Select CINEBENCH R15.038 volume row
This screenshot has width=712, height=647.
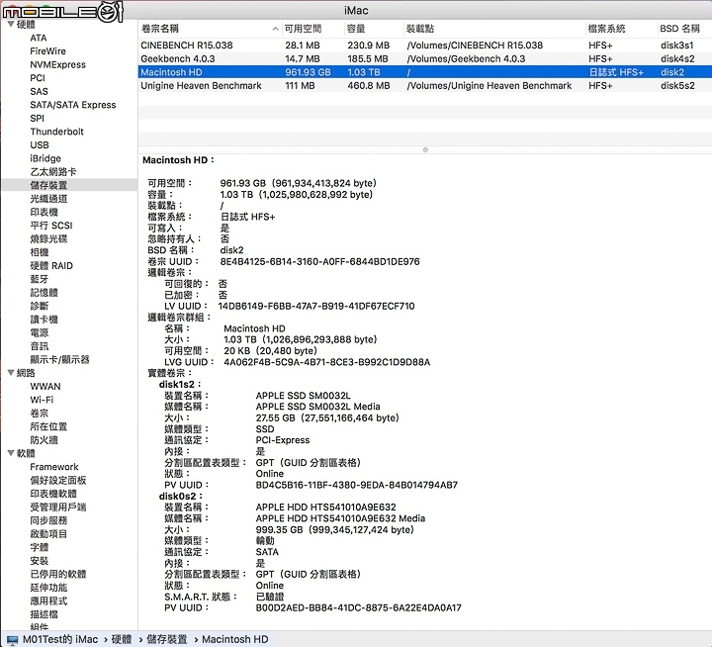tap(425, 46)
